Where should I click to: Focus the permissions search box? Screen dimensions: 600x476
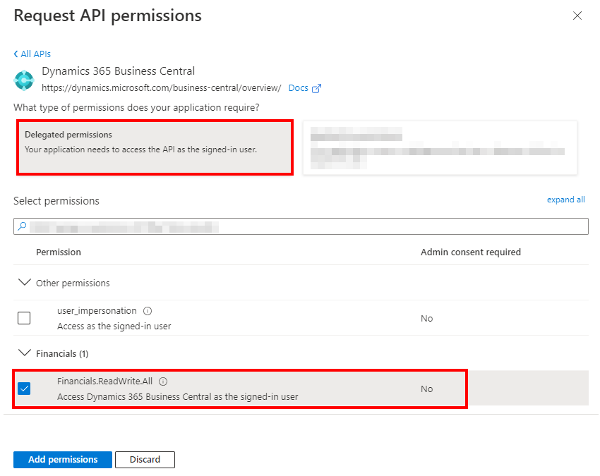click(x=301, y=226)
